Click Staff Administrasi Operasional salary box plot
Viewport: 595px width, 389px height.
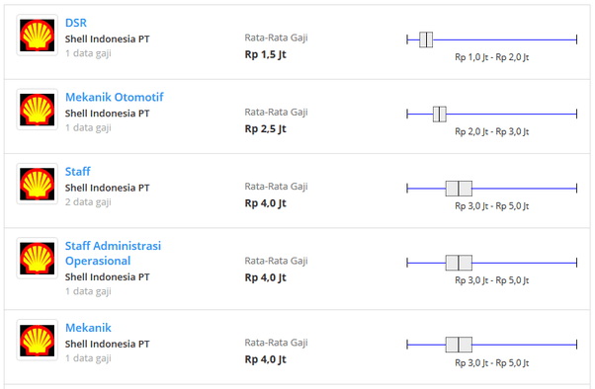point(492,263)
